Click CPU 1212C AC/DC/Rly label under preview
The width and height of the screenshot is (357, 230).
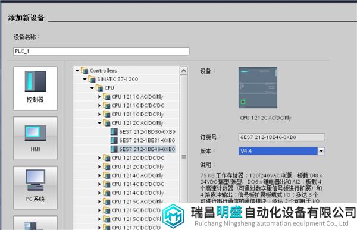pos(265,118)
